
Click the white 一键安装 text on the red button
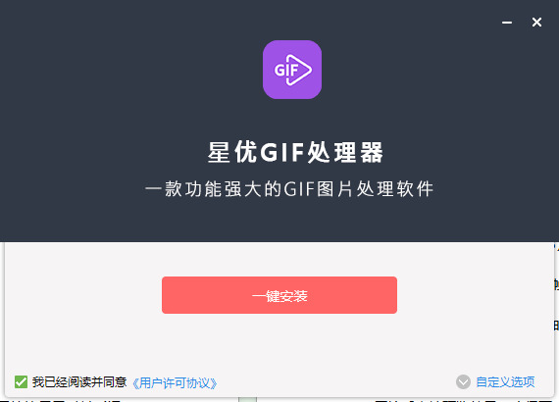[x=279, y=296]
